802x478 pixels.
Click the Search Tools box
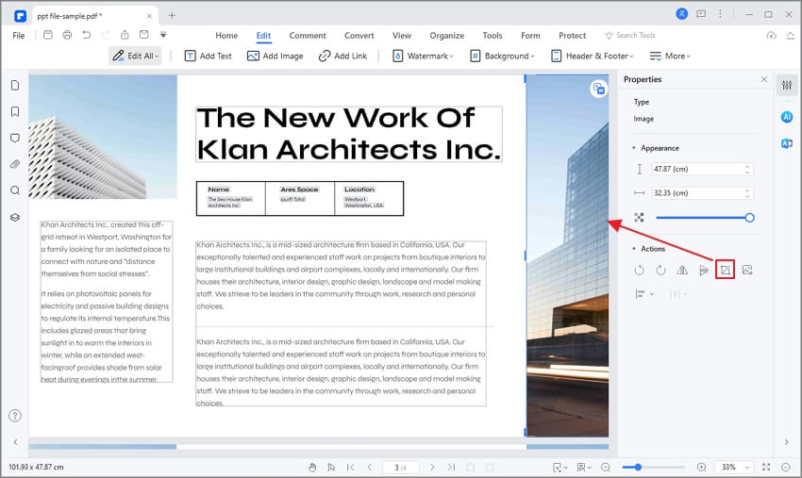630,35
